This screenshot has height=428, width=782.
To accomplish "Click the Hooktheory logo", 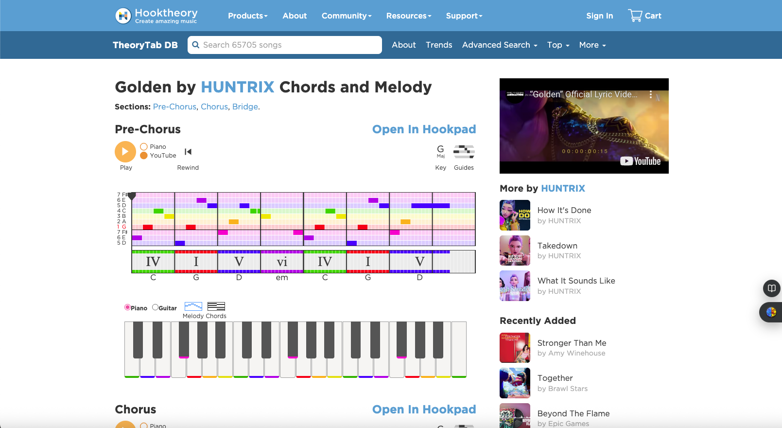I will tap(156, 16).
